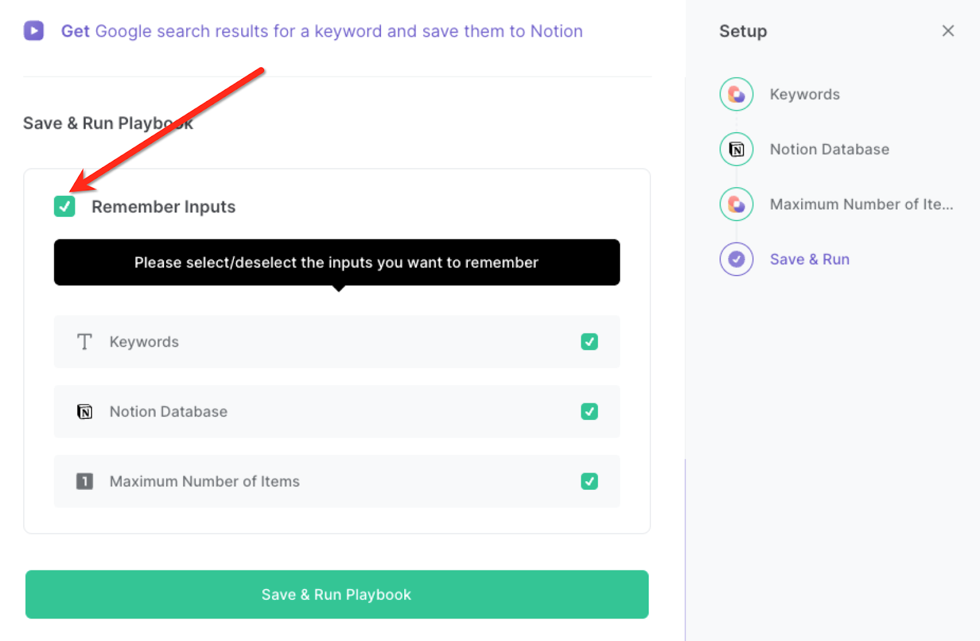Select the Save & Run step in Setup
The height and width of the screenshot is (641, 980).
(x=809, y=259)
